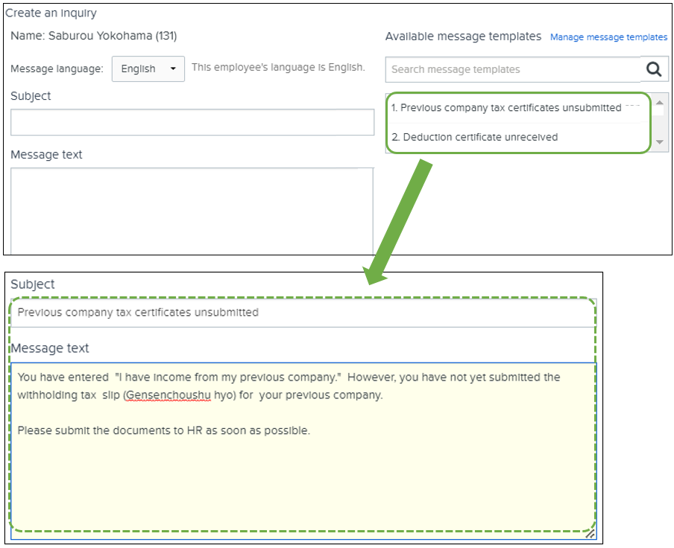Click the template list scroll-up arrow
Image resolution: width=674 pixels, height=548 pixels.
[659, 102]
